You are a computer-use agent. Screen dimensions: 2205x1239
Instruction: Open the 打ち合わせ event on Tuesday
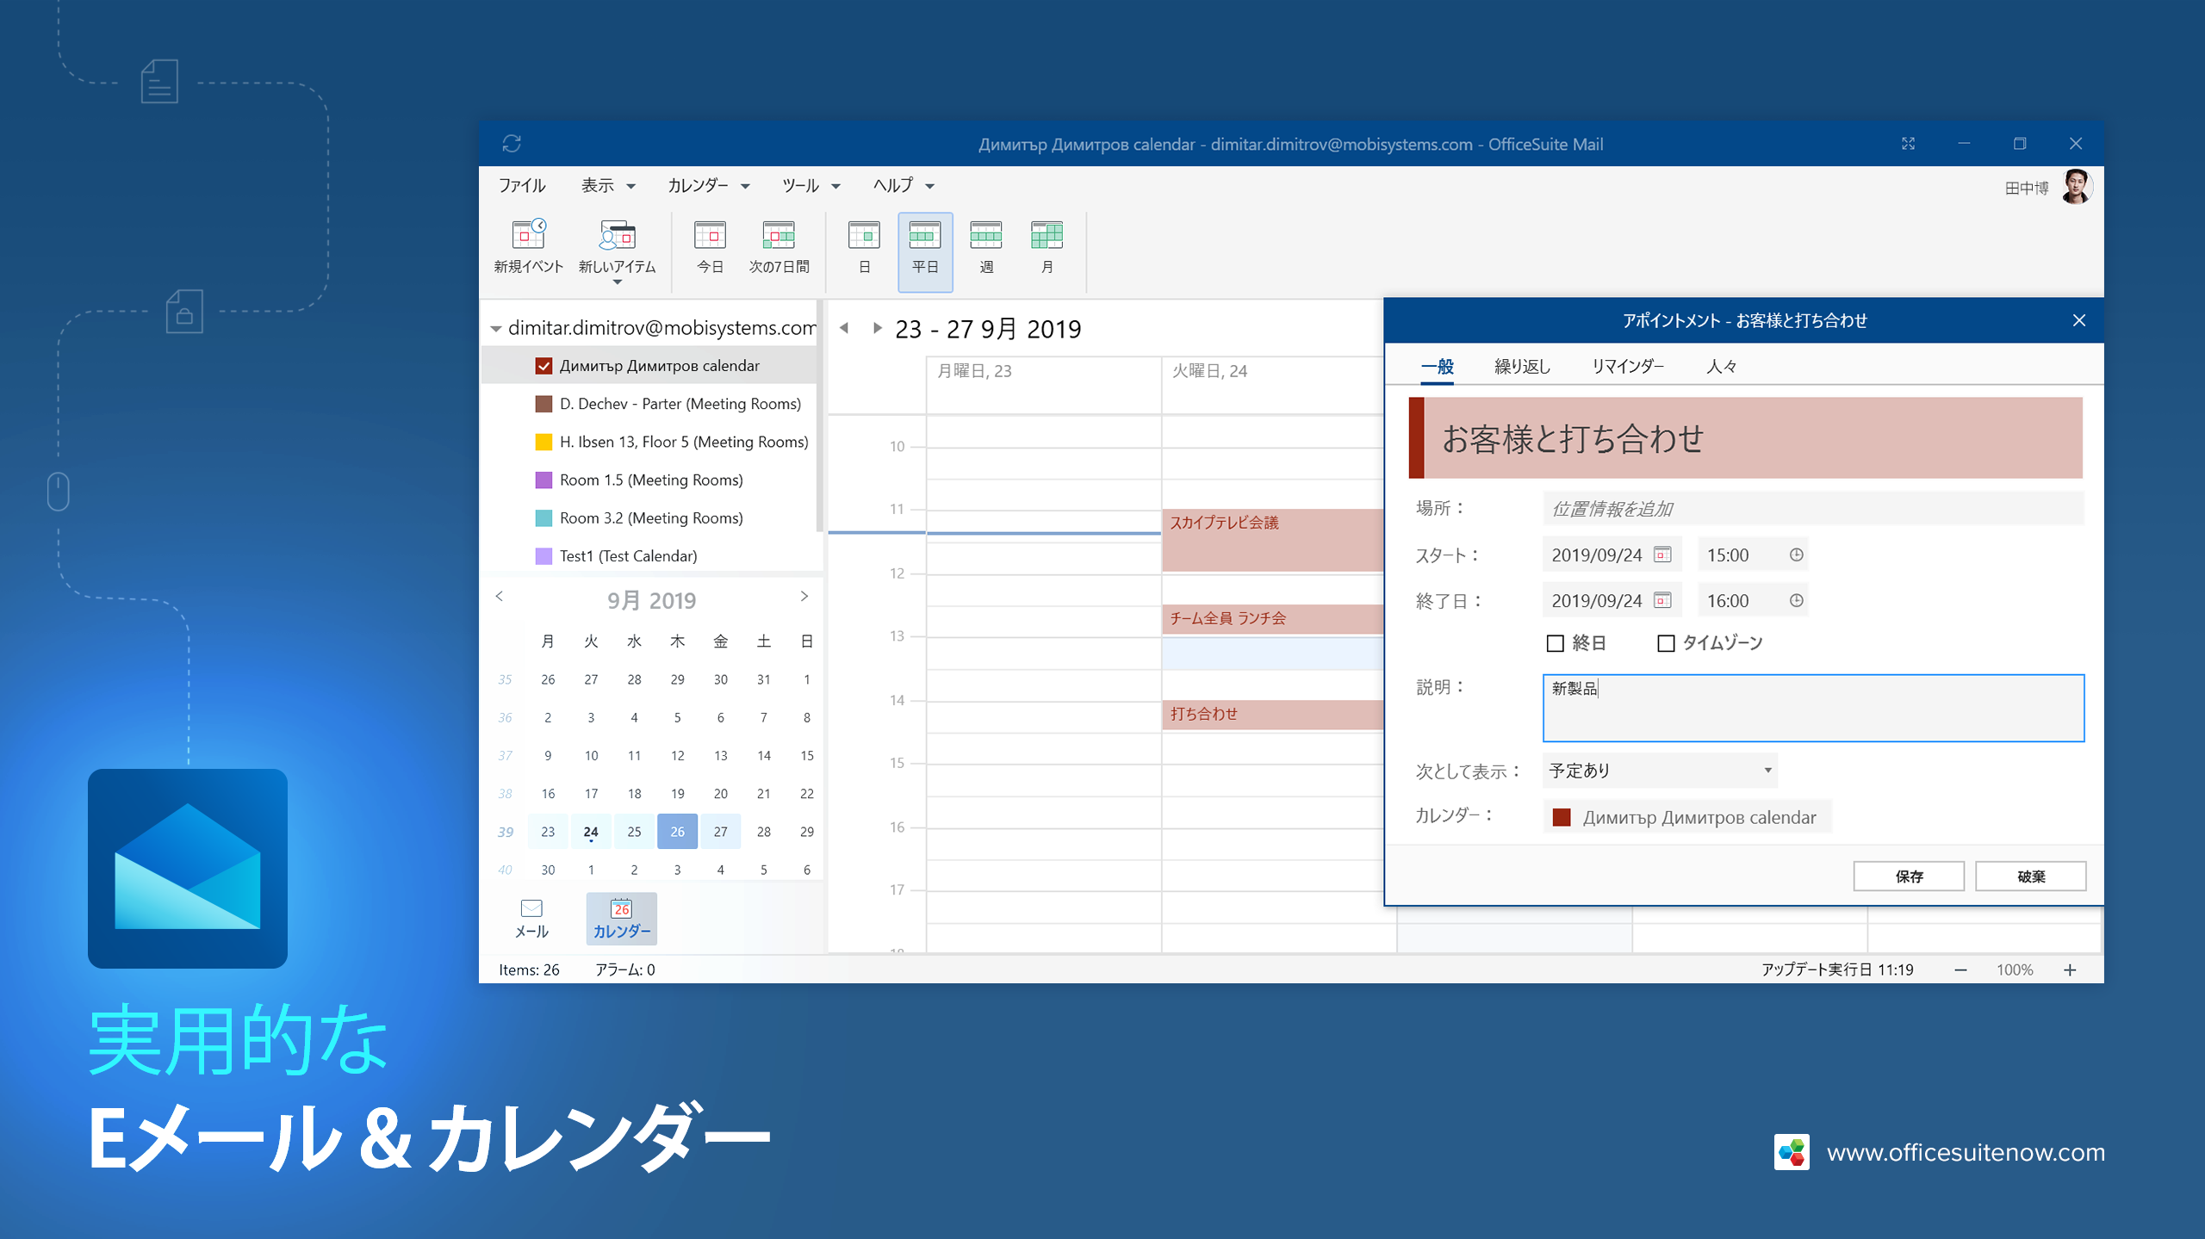click(1272, 715)
